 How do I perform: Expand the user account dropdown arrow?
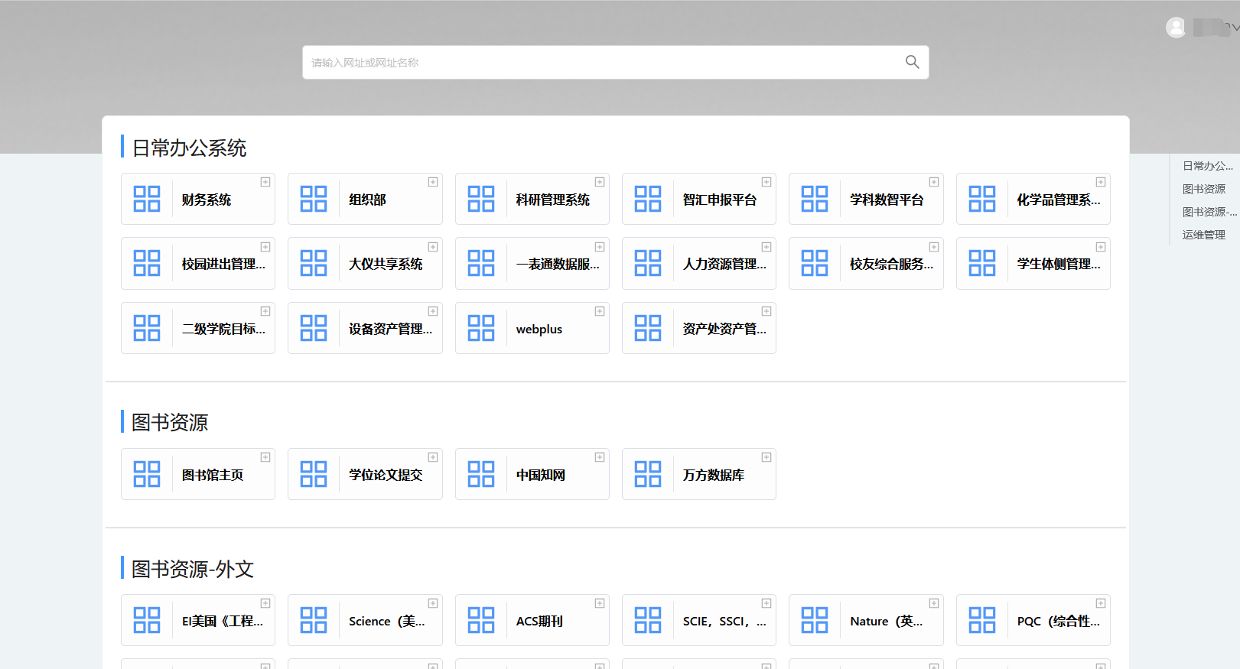pos(1234,28)
